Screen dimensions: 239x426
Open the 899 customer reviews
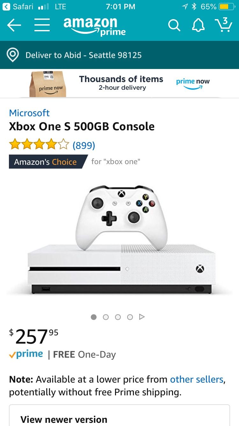click(84, 145)
